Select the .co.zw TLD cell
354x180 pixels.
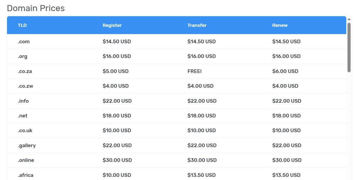(25, 86)
